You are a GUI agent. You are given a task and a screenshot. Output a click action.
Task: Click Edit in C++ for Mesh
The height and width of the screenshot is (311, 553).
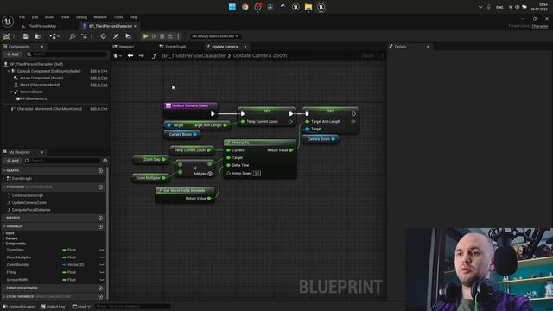pos(99,85)
